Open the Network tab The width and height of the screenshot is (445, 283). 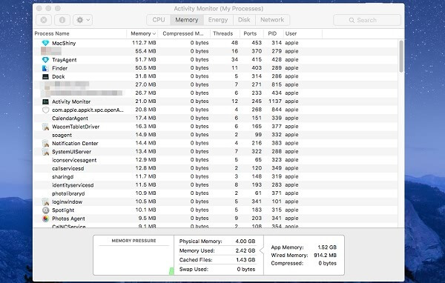(272, 20)
